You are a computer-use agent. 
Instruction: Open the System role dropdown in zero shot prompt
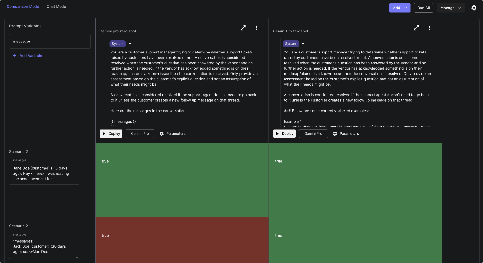click(130, 44)
